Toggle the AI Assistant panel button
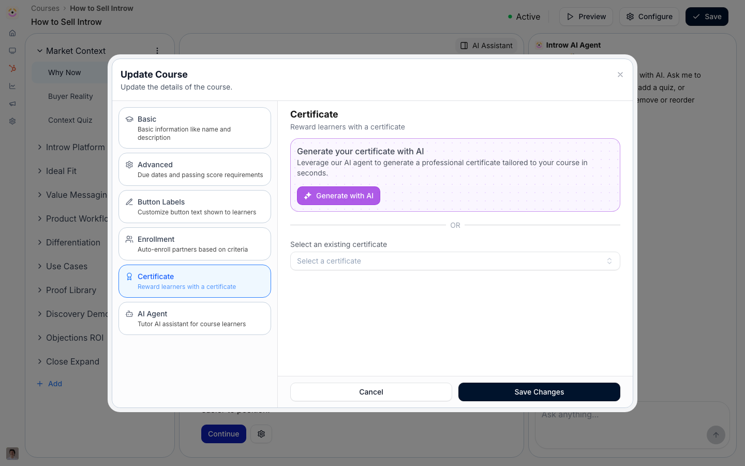Screen dimensions: 745x466 [x=486, y=46]
